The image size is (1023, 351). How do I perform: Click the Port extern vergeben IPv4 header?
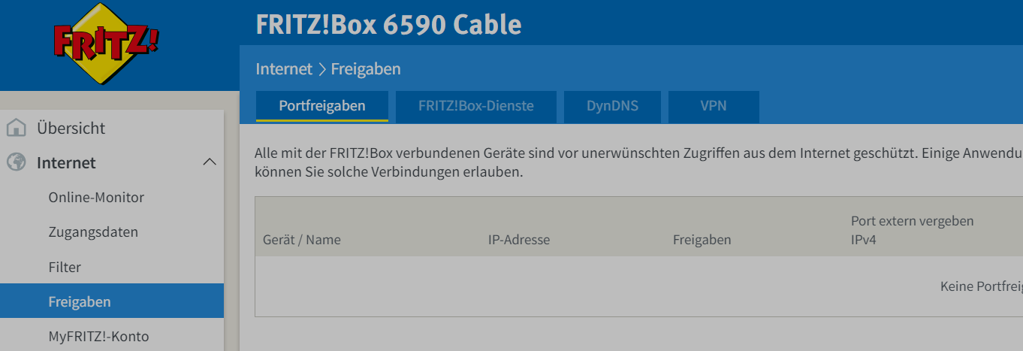(x=912, y=230)
